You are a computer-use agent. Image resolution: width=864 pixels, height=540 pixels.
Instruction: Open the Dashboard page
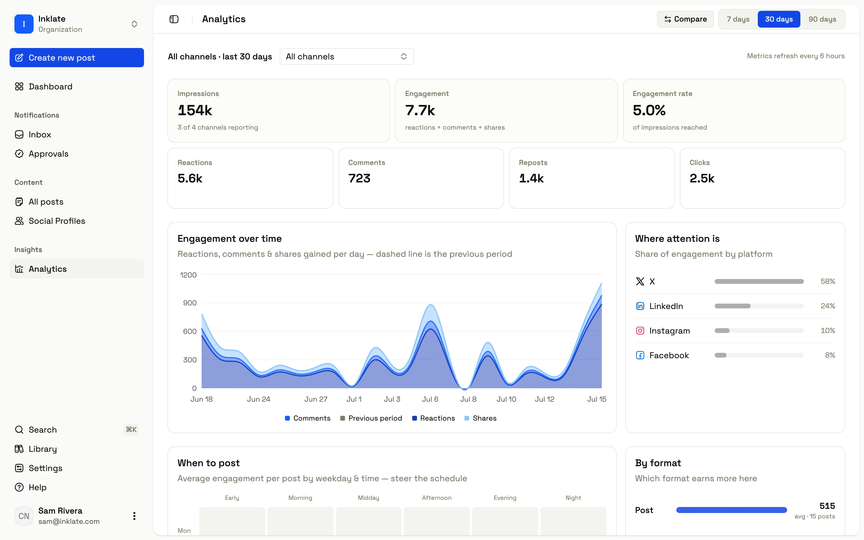click(77, 86)
